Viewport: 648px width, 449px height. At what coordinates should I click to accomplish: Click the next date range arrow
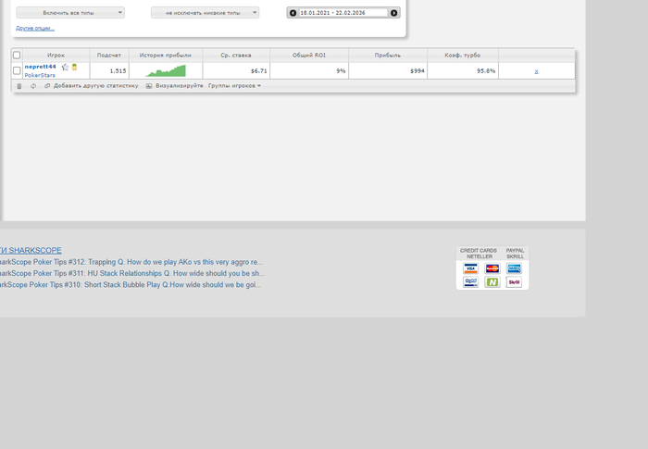tap(393, 13)
